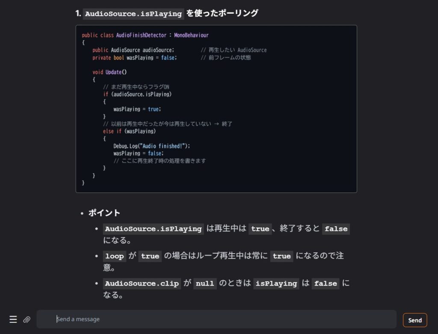Click the line "public class AudioFinishDetector : MonoBehaviour"
Viewport: 438px width, 334px height.
(145, 35)
